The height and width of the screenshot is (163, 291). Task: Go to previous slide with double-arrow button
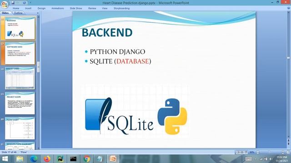click(288, 141)
